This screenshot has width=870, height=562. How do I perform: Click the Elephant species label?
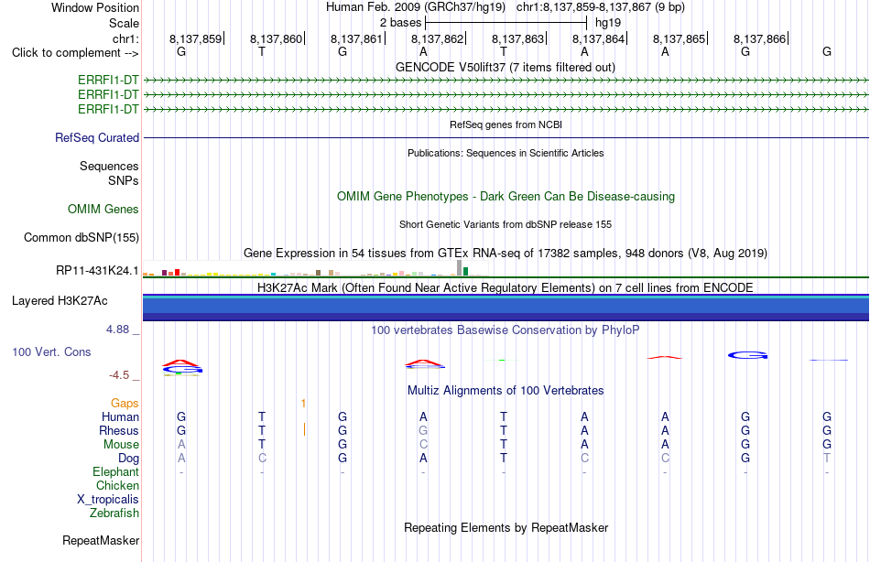(116, 471)
